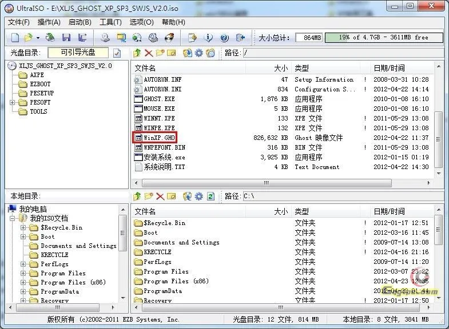Open the 操作(A) menu
The width and height of the screenshot is (449, 329).
(49, 22)
